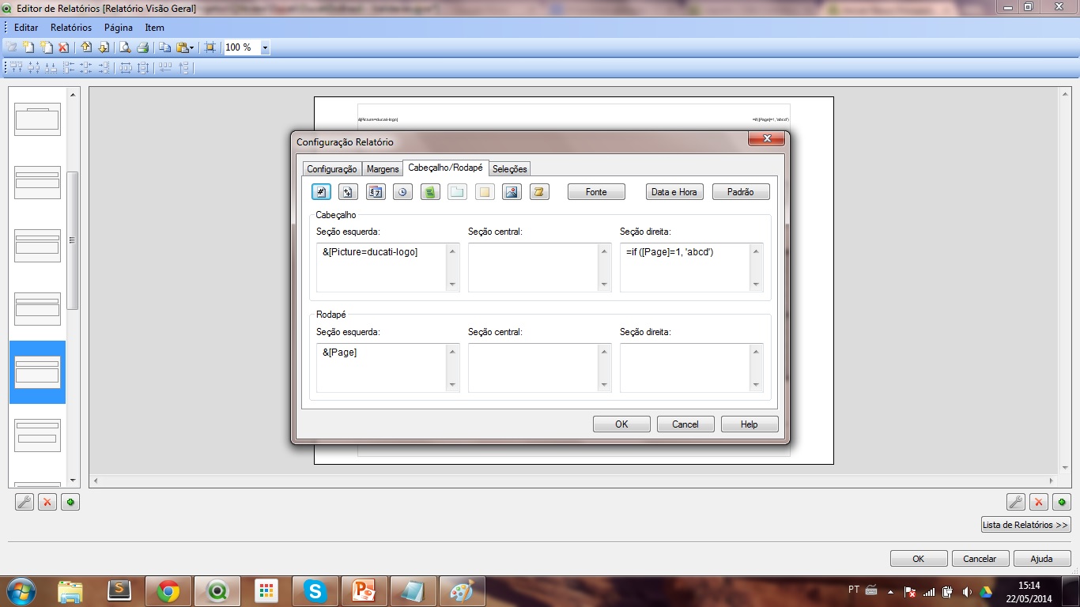Open the Página menu
The width and height of the screenshot is (1080, 607).
pos(119,28)
